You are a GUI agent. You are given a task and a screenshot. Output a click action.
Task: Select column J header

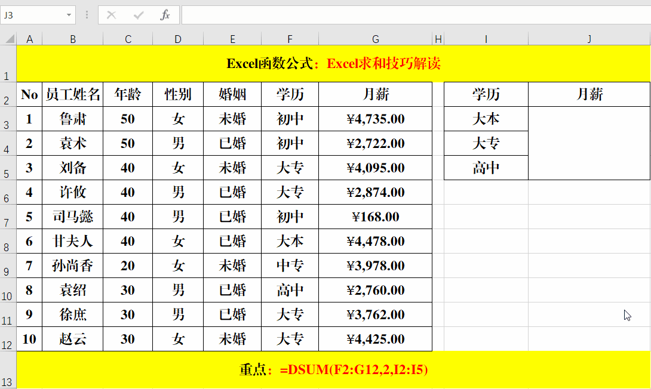click(x=589, y=38)
